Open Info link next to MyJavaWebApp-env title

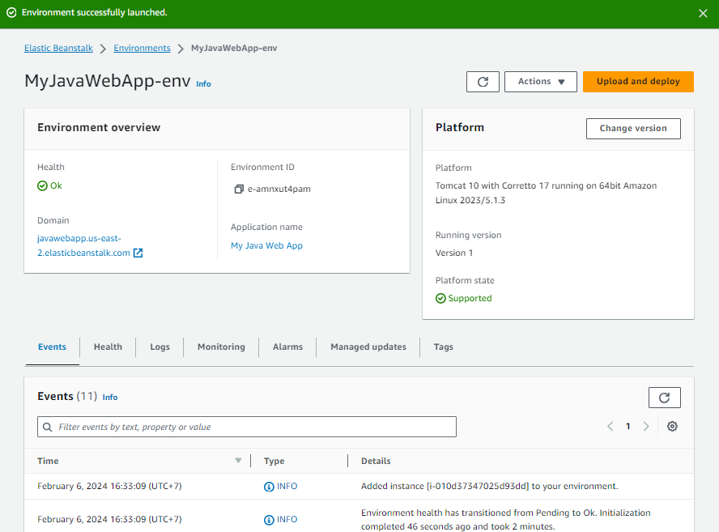click(203, 84)
